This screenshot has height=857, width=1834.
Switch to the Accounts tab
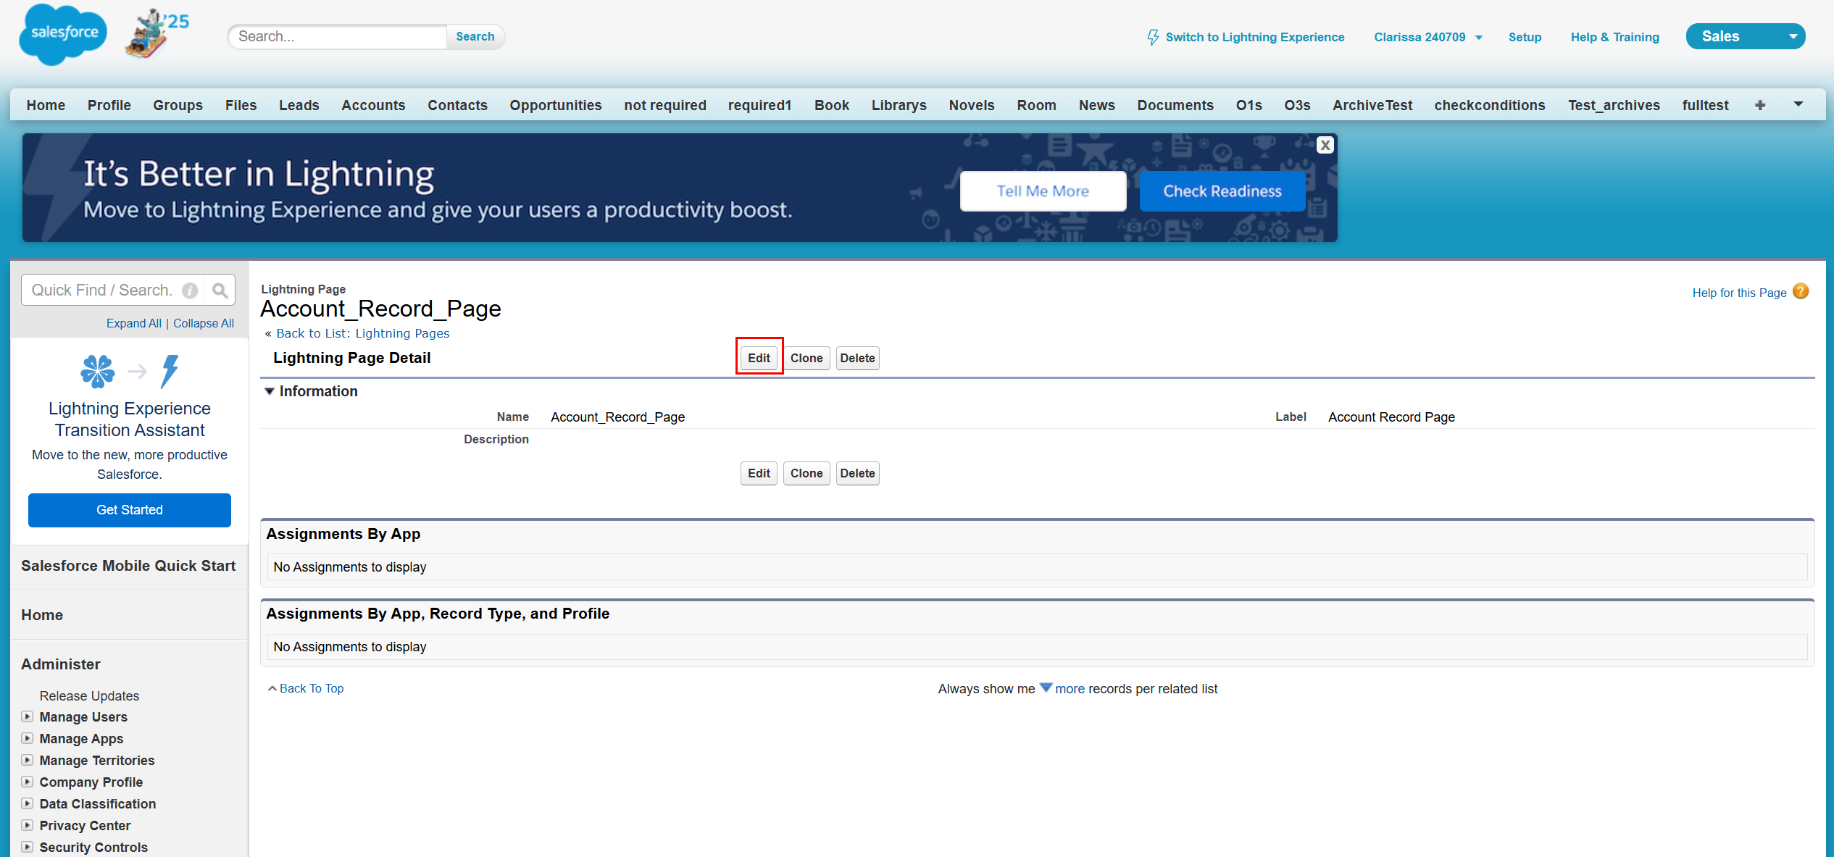point(373,105)
